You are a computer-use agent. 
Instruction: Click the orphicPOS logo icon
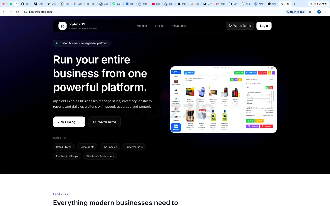62,26
